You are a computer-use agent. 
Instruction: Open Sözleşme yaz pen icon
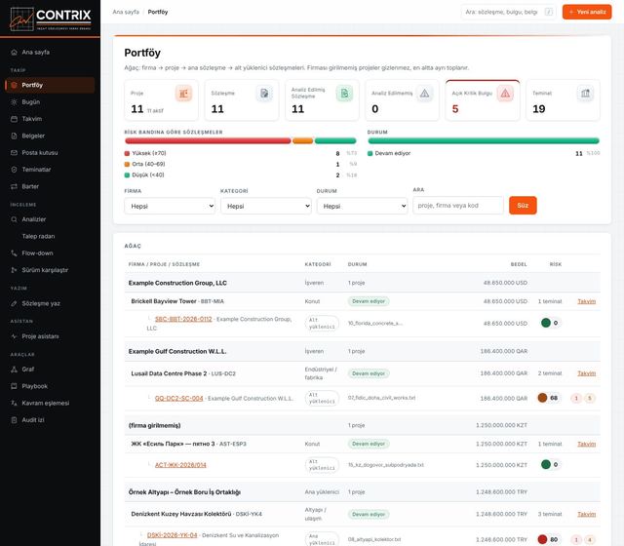[x=14, y=303]
